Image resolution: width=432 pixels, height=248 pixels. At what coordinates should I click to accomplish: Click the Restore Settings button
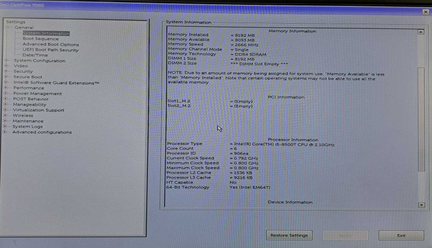coord(289,236)
